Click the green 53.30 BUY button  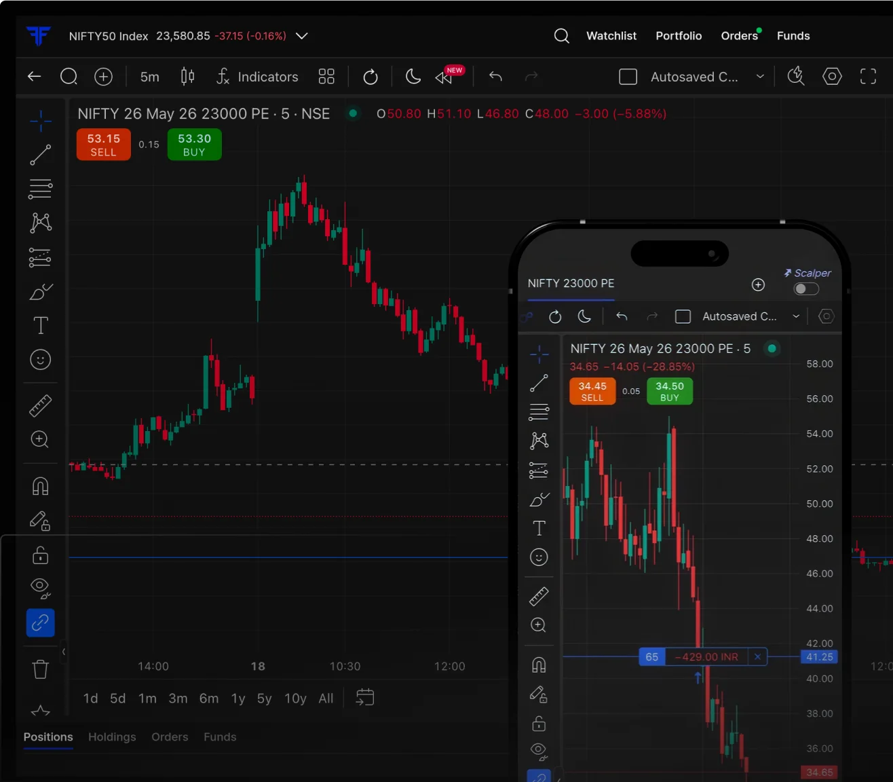coord(194,145)
